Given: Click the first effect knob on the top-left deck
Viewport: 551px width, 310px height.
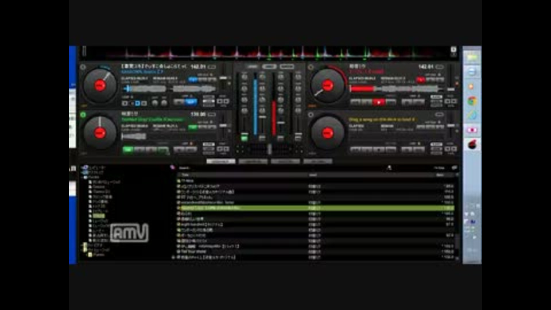Looking at the screenshot, I should point(155,103).
